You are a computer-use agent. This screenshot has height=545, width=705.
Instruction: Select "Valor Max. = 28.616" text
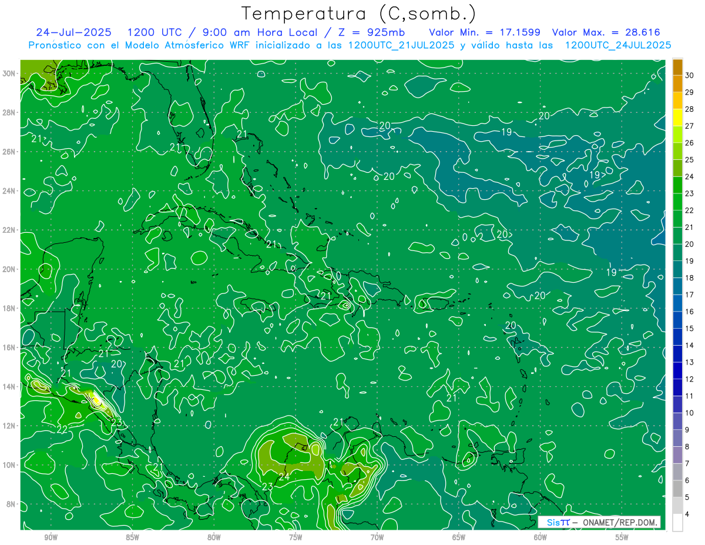click(606, 32)
